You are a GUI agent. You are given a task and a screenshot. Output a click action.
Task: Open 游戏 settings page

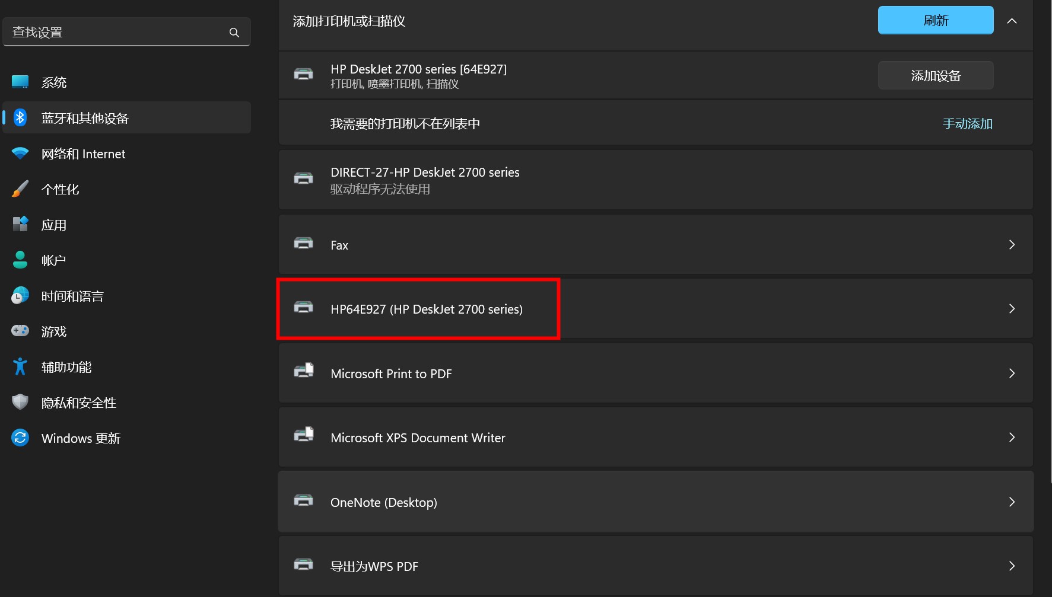(x=126, y=331)
